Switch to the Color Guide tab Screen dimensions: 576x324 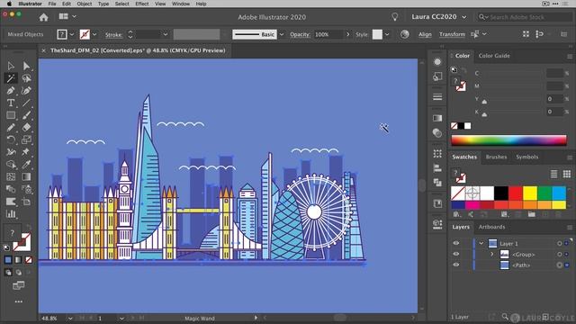(x=494, y=56)
